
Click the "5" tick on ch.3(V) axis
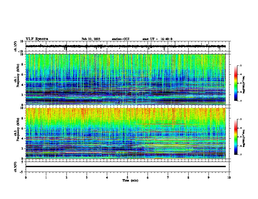[22, 162]
